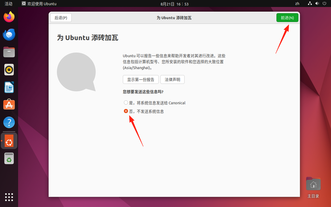Click 前进(N) to continue
This screenshot has height=207, width=331.
(x=287, y=18)
